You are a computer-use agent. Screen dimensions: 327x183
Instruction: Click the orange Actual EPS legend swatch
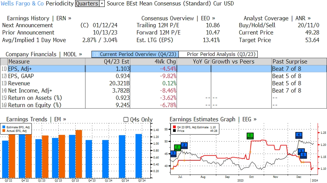pyautogui.click(x=4, y=131)
